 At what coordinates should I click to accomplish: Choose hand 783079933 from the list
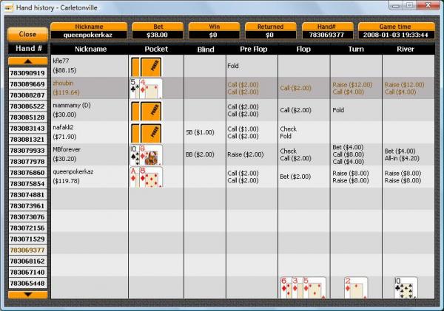pos(27,151)
